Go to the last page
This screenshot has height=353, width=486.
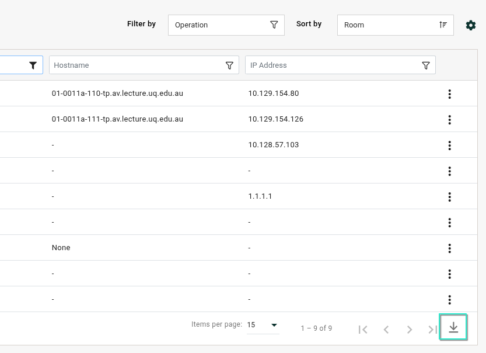point(432,330)
